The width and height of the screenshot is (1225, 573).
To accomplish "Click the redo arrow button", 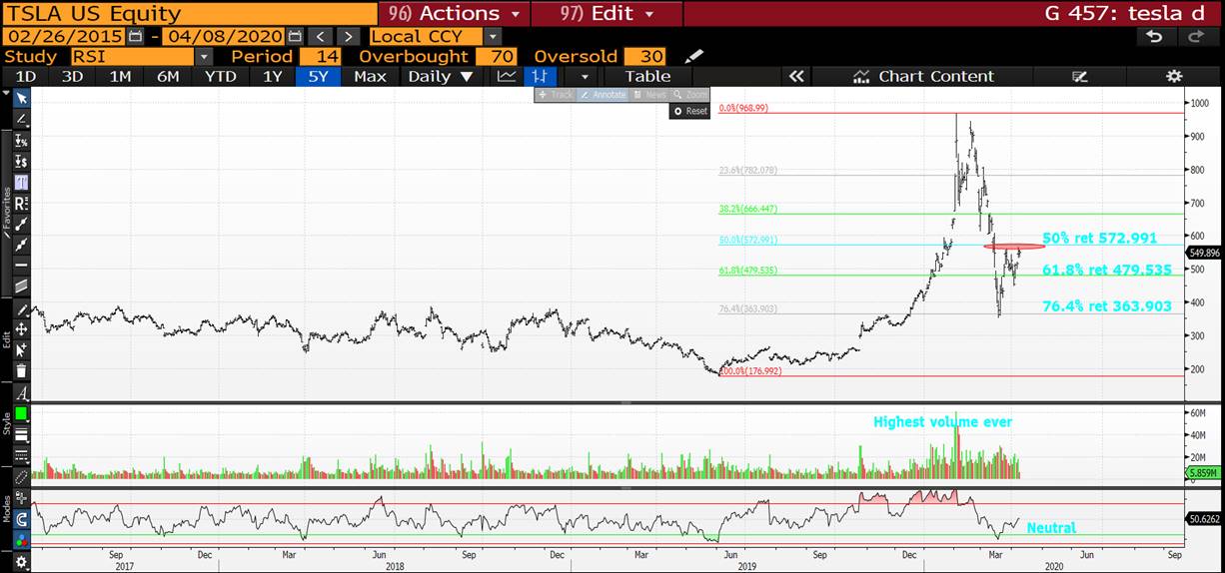I will (x=1196, y=36).
